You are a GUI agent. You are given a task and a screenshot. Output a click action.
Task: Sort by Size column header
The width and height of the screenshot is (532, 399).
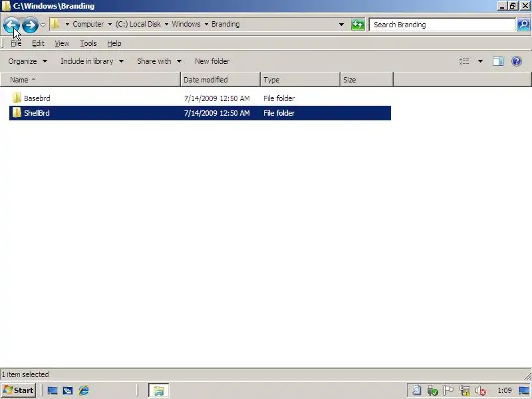tap(366, 80)
